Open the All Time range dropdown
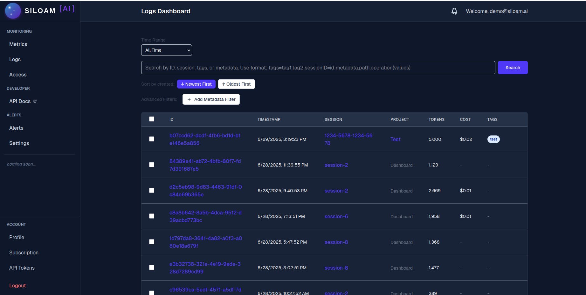 (x=167, y=50)
